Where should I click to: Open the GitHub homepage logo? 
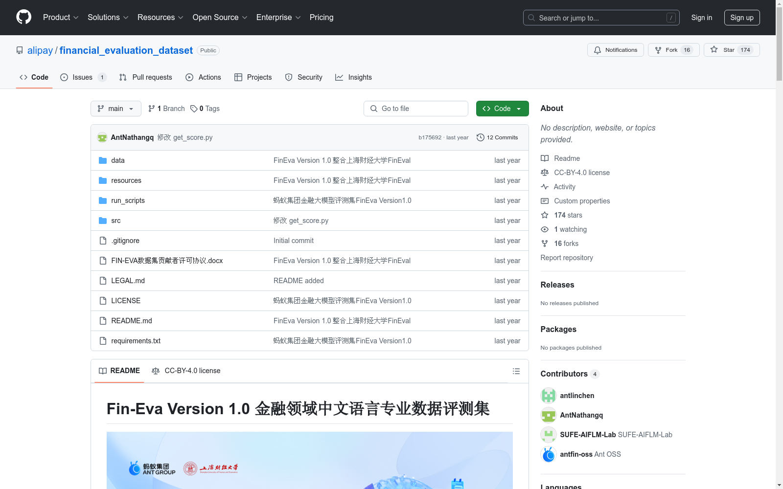click(x=23, y=17)
